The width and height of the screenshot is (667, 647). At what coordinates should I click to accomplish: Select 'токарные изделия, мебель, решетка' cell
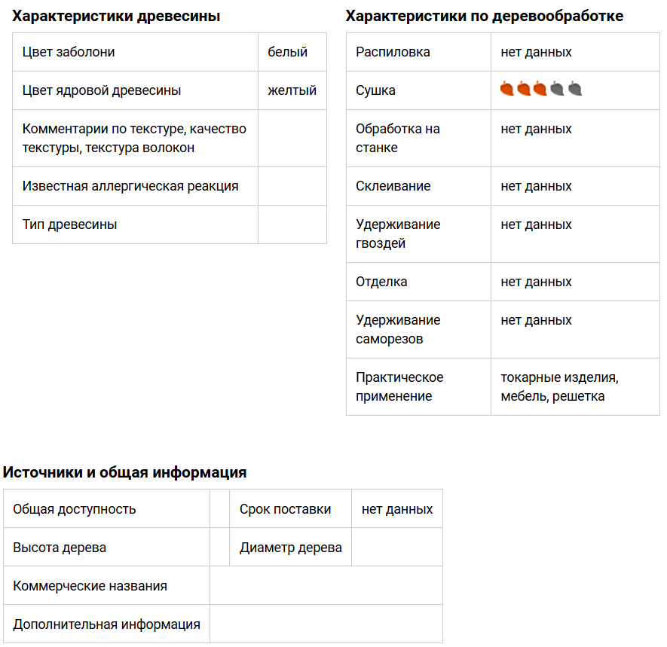559,386
